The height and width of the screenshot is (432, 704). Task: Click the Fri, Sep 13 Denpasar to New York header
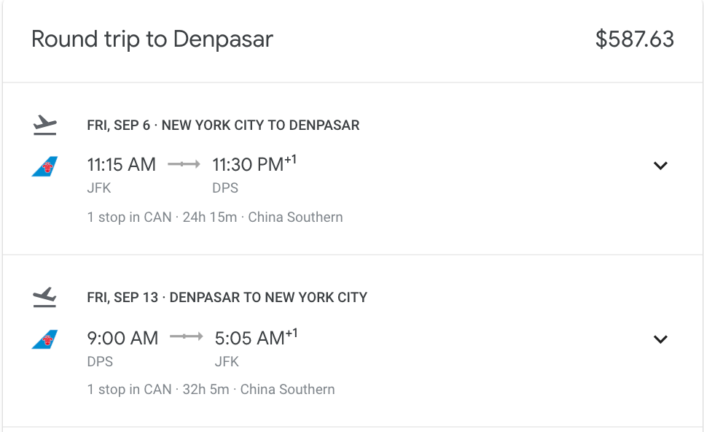coord(227,297)
